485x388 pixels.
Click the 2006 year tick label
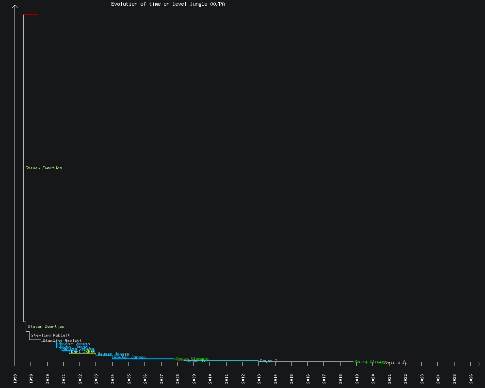[145, 378]
